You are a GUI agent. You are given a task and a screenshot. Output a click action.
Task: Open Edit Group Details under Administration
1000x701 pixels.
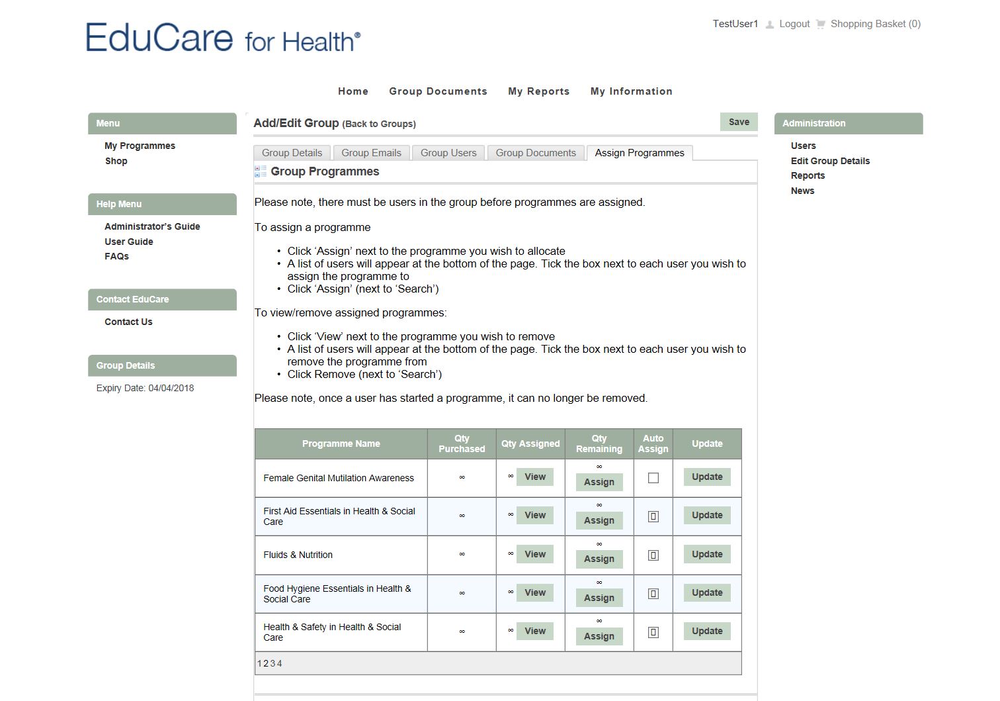(x=830, y=161)
